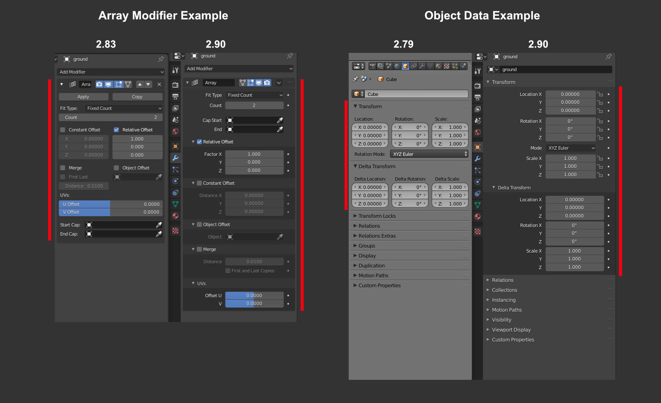This screenshot has width=661, height=403.
Task: Toggle Scale X lock icon in 2.90 Transform
Action: point(600,158)
